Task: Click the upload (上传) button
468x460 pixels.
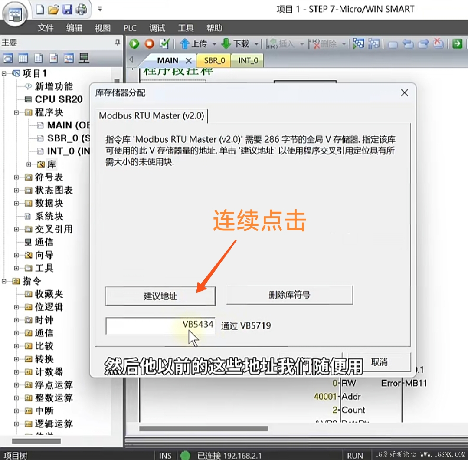Action: pos(194,44)
